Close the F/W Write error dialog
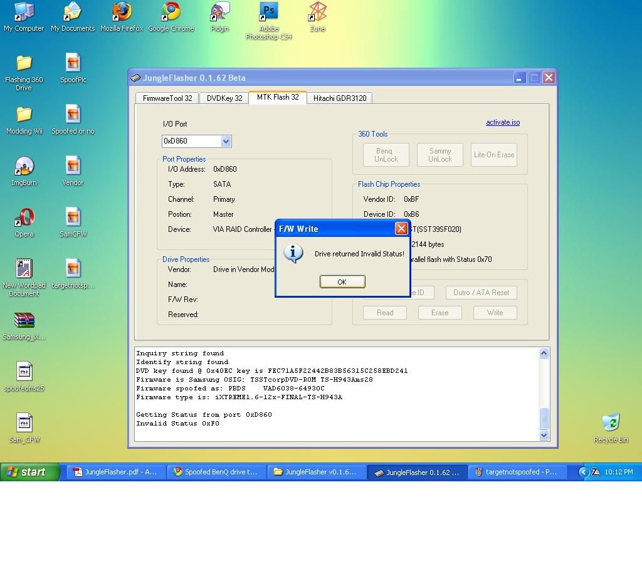 (x=401, y=229)
